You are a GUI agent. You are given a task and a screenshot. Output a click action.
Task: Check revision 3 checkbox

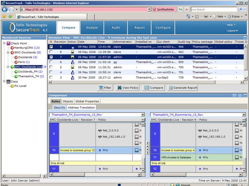tap(51, 77)
